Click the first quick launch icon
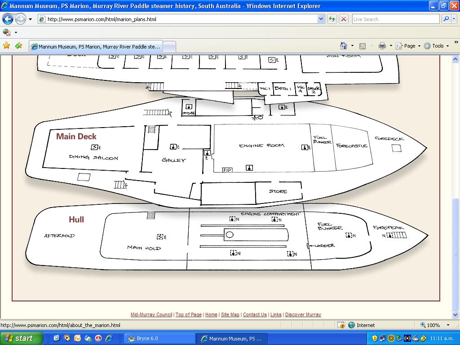Image resolution: width=460 pixels, height=345 pixels. point(57,338)
